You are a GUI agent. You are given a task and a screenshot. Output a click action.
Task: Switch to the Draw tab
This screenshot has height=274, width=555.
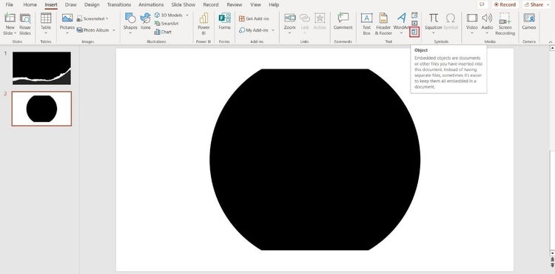click(71, 4)
